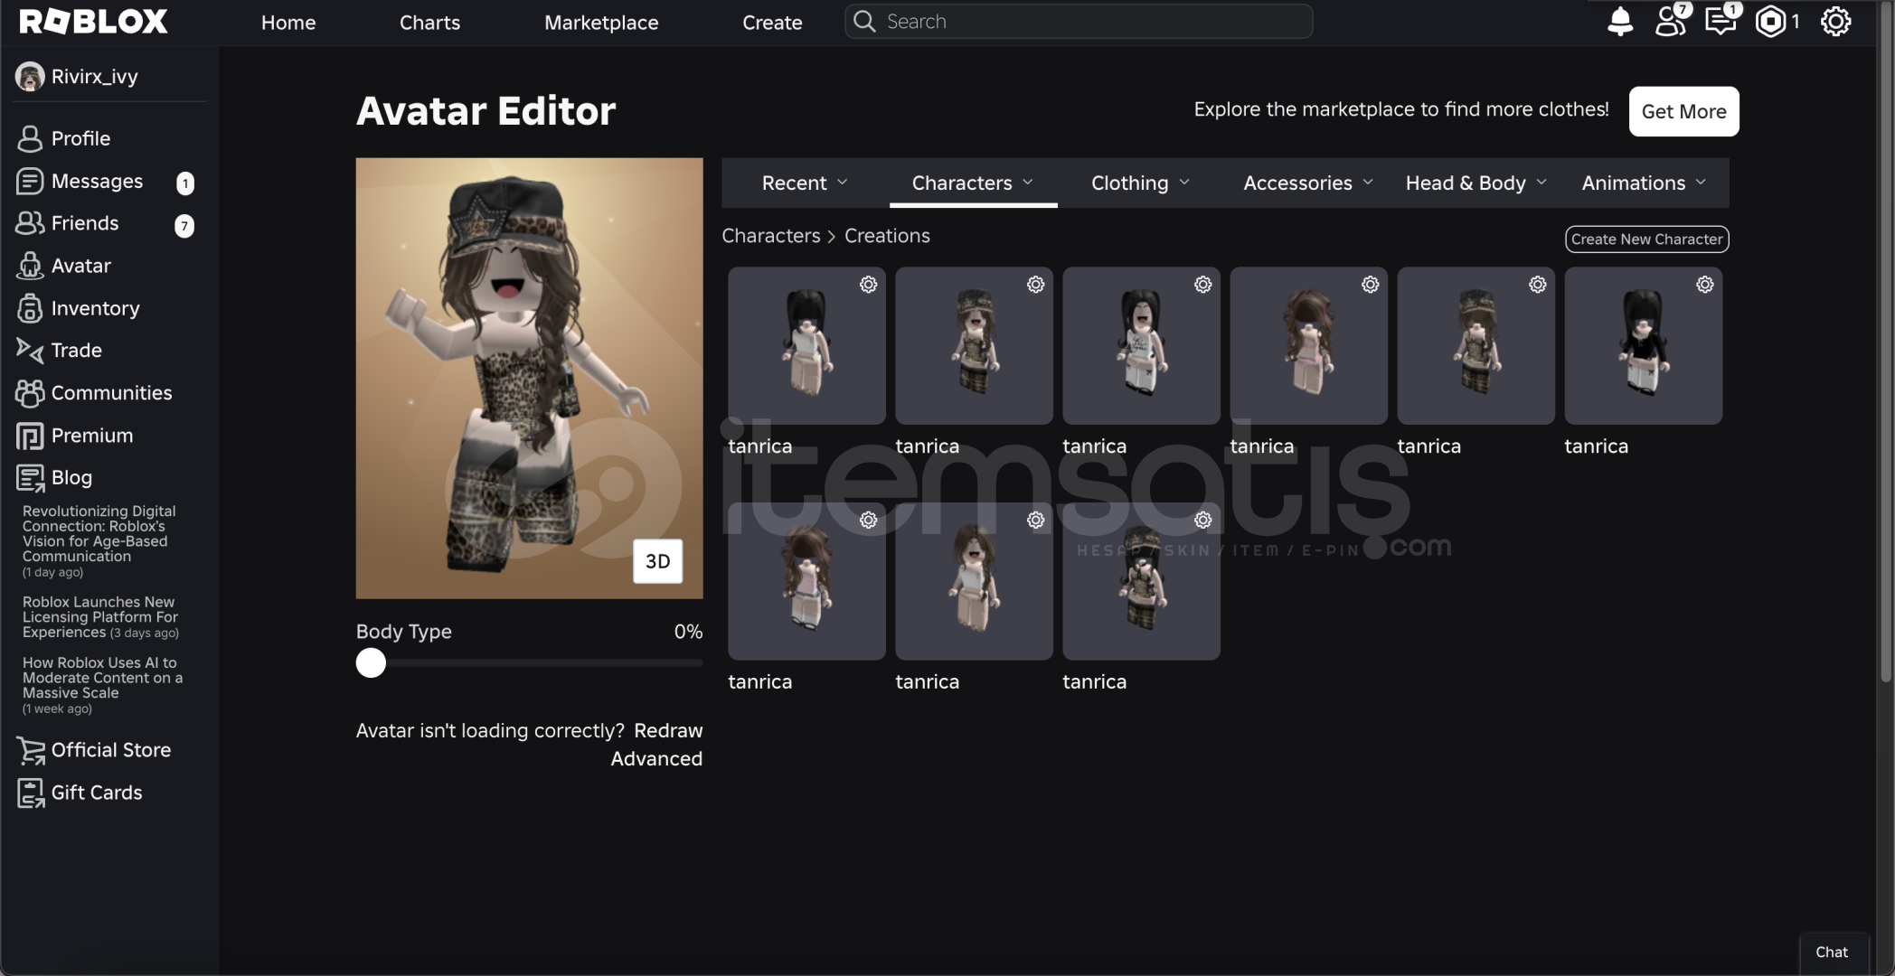Open the settings gear in top bar
Viewport: 1895px width, 976px height.
click(x=1835, y=21)
